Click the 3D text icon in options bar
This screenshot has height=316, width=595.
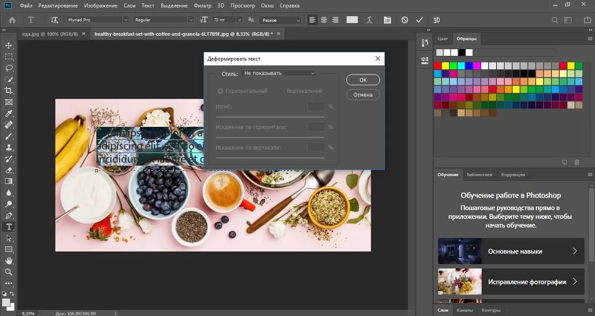point(436,20)
